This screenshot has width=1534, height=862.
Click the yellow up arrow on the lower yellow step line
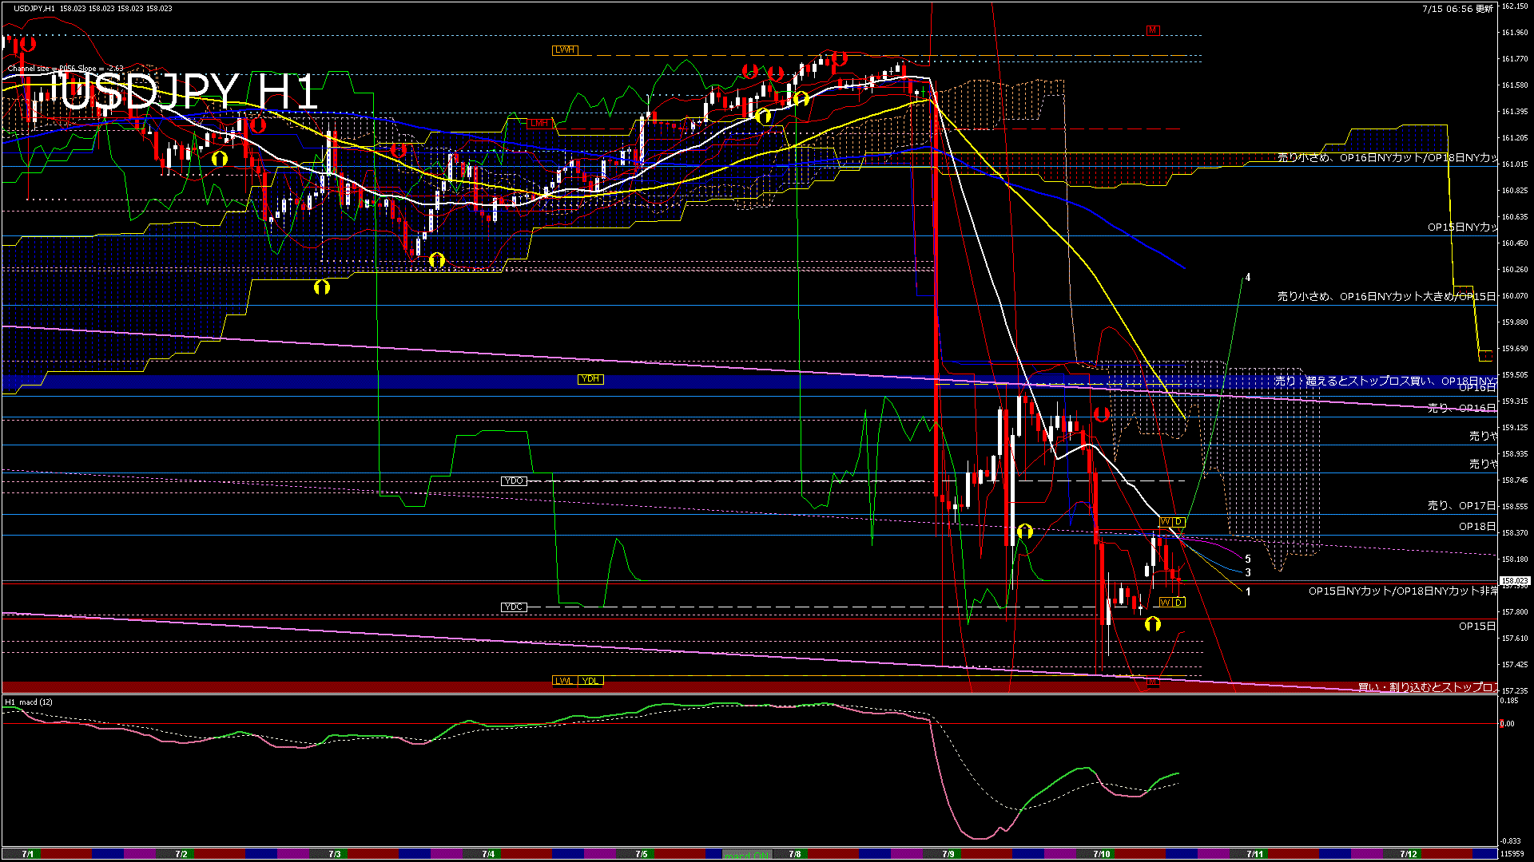pyautogui.click(x=321, y=287)
